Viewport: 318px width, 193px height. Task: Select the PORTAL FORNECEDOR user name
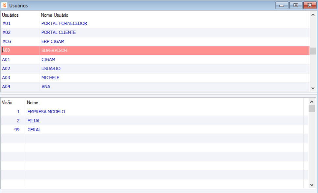[64, 23]
